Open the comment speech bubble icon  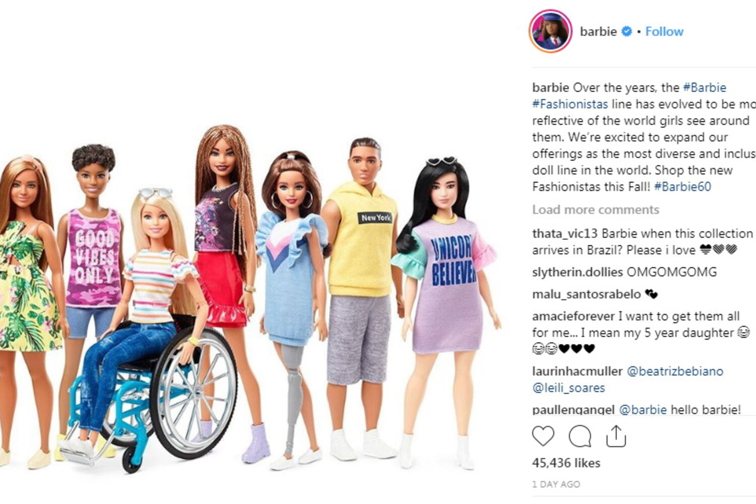click(x=580, y=436)
